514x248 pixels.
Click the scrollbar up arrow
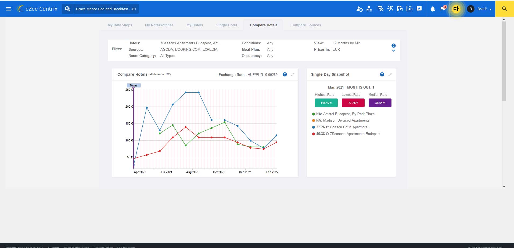coord(504,19)
